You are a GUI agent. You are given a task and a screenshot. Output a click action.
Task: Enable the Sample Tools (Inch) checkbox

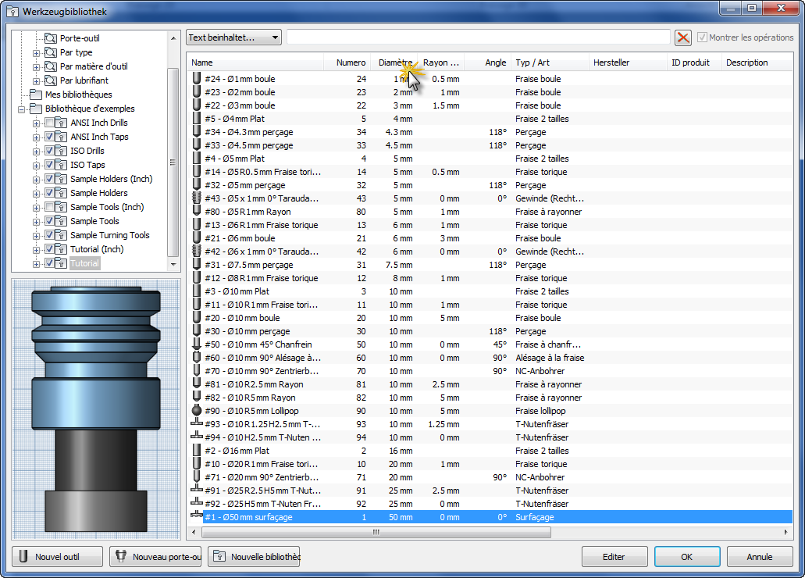[49, 206]
